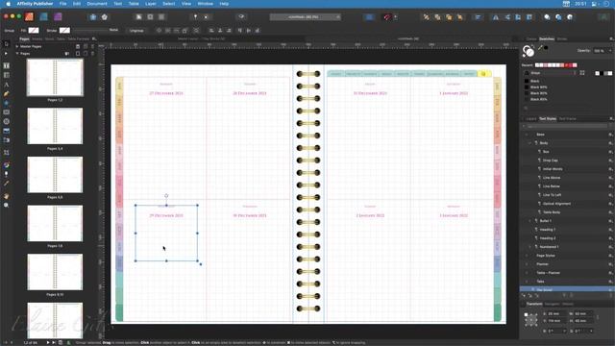Open the swatch palette category dropdown
The width and height of the screenshot is (615, 346).
(x=553, y=73)
